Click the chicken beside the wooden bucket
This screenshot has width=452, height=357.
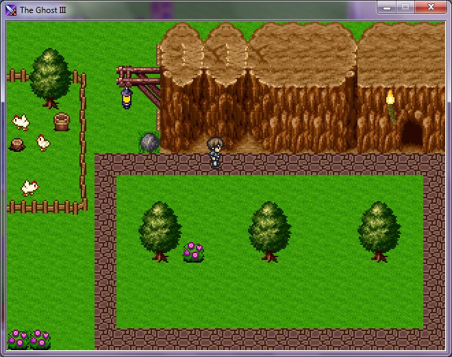tap(21, 122)
